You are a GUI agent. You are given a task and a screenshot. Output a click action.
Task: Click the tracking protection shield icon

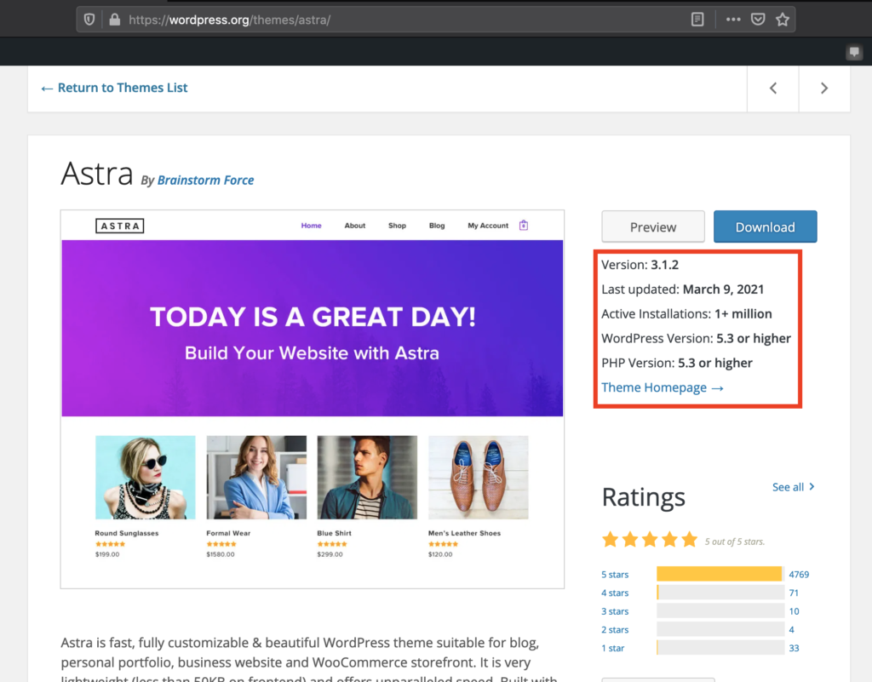(x=89, y=20)
